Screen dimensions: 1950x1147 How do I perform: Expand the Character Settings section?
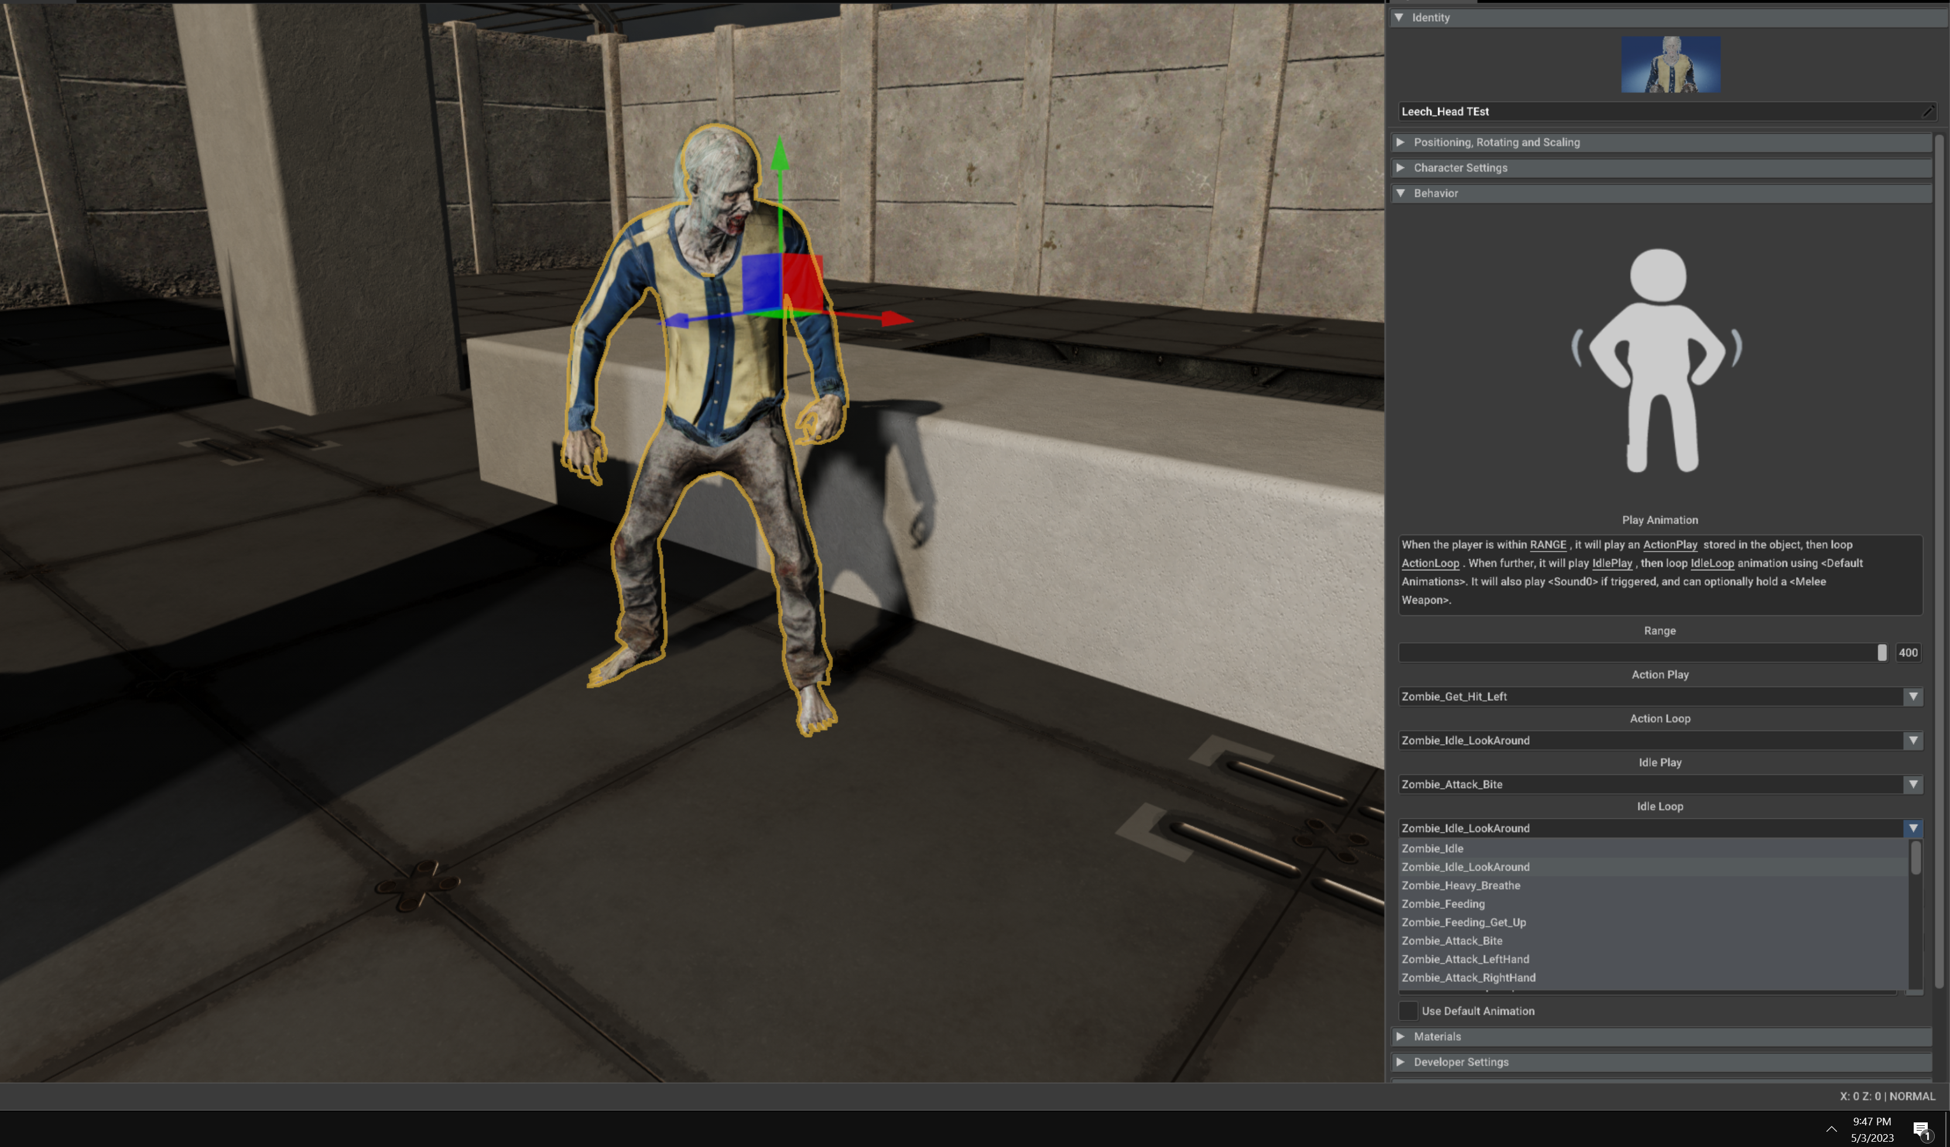click(x=1401, y=168)
